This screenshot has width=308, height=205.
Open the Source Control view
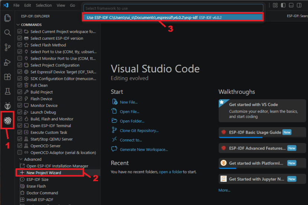pos(7,47)
